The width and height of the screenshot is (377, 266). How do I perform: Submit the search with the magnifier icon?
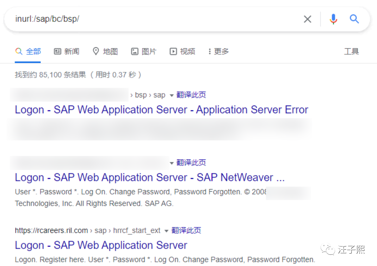354,19
